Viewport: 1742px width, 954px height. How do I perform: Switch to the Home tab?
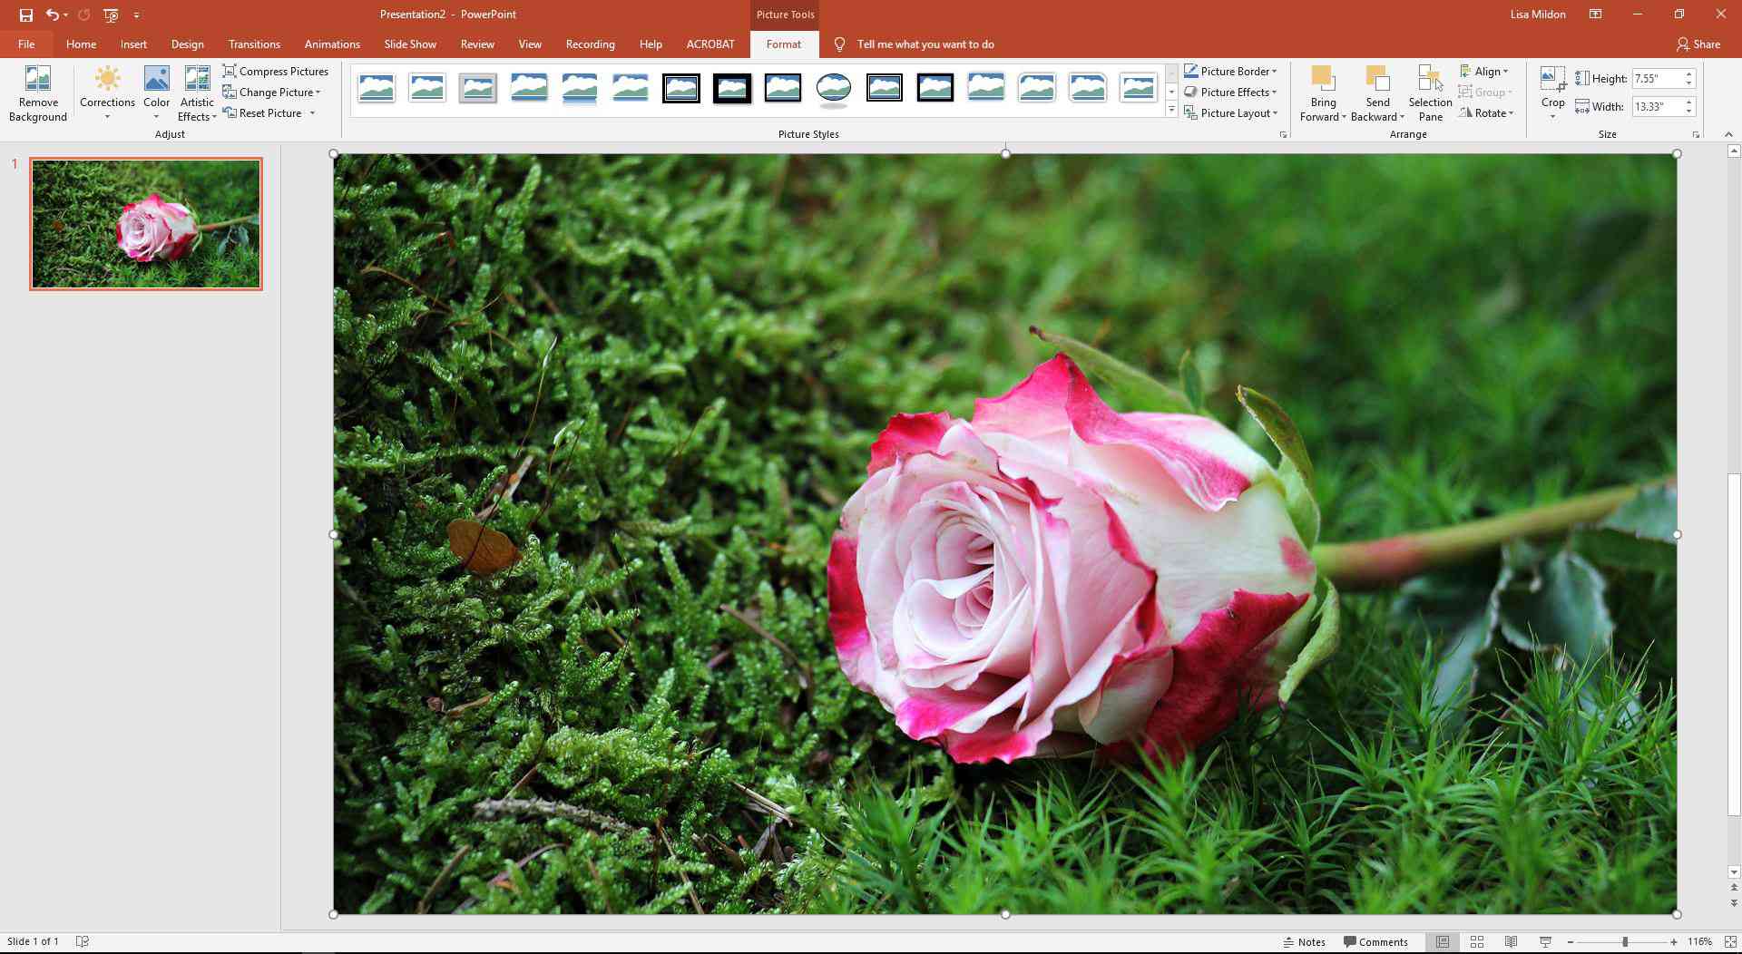(81, 44)
